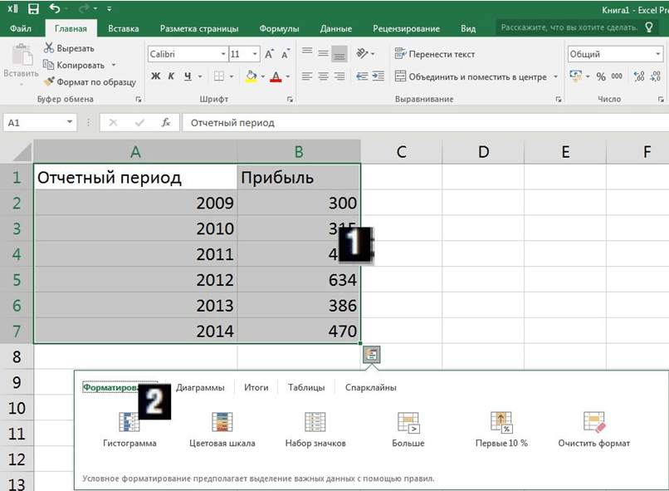Image resolution: width=669 pixels, height=491 pixels.
Task: Click the Undo arrow icon
Action: click(x=55, y=9)
